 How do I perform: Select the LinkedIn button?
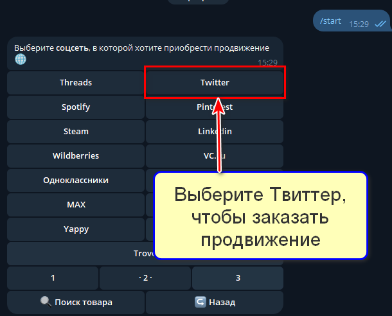coord(215,132)
